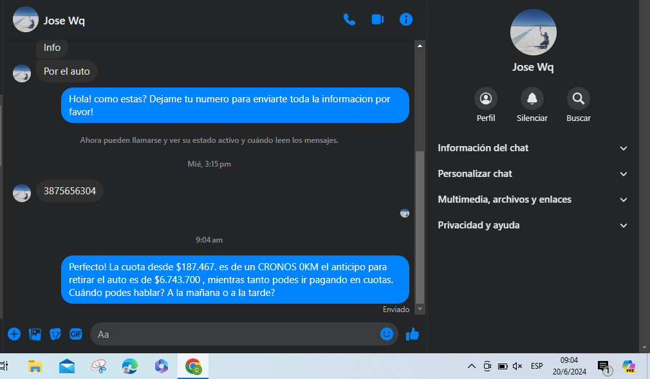Start a voice call with Jose Wq
The image size is (650, 379).
pyautogui.click(x=349, y=20)
